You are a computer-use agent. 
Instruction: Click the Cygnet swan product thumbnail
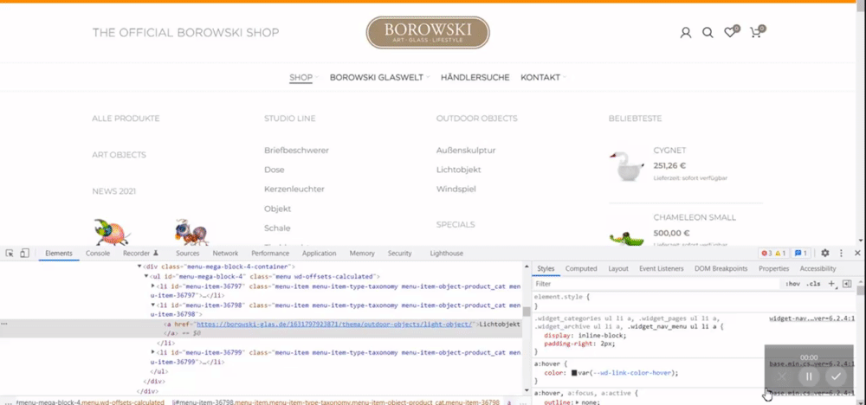(626, 165)
